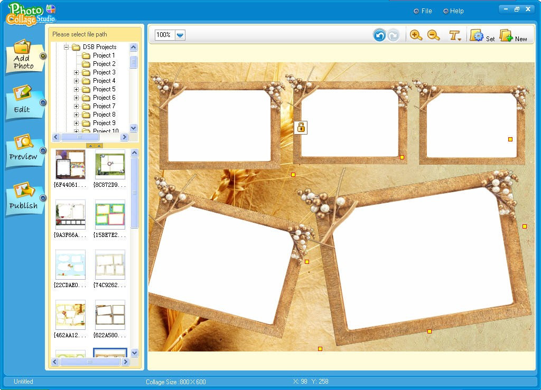Screen dimensions: 541x390
Task: Pick the {8C872D9 template thumbnail
Action: tap(110, 164)
